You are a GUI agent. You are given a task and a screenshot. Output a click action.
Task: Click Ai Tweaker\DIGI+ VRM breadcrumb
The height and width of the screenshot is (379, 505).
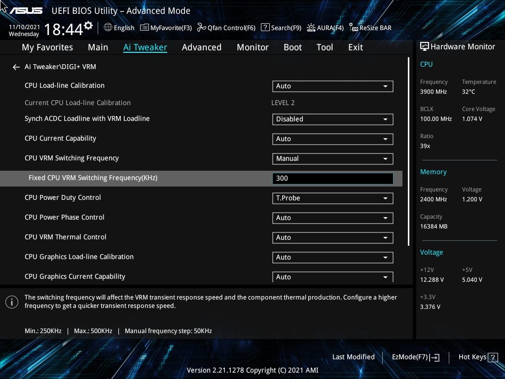coord(60,67)
